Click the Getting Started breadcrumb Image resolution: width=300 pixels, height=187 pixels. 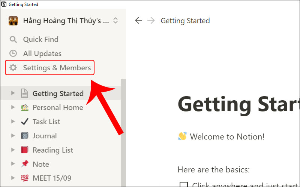(x=185, y=21)
